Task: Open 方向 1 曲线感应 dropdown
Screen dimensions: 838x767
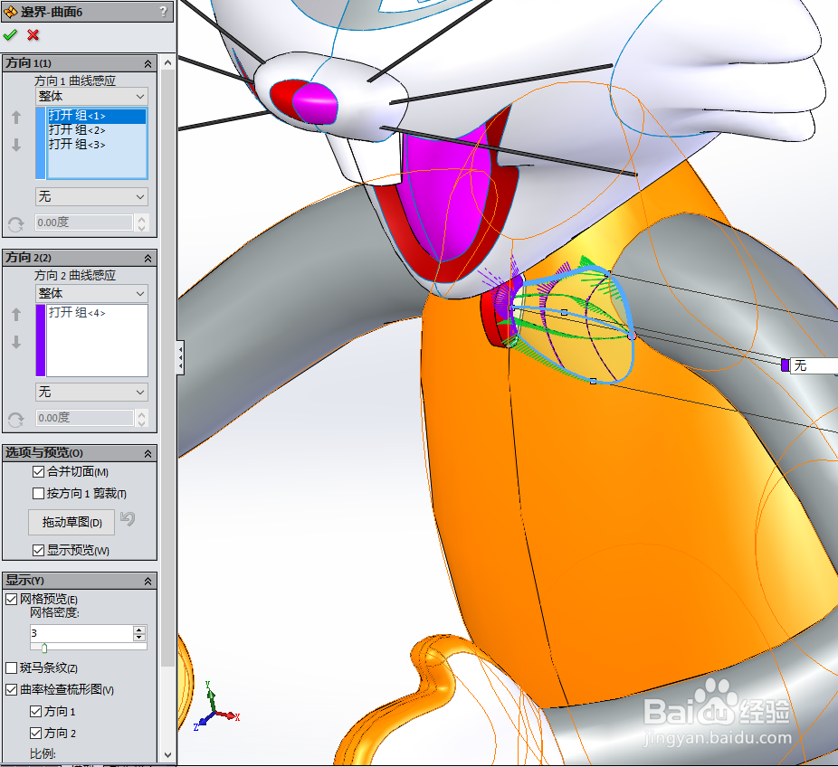Action: point(91,97)
